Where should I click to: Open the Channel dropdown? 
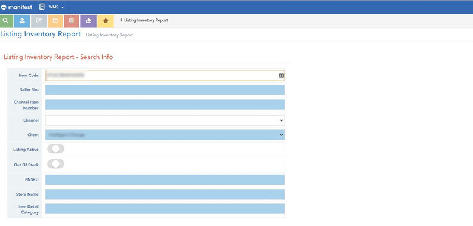[x=165, y=120]
